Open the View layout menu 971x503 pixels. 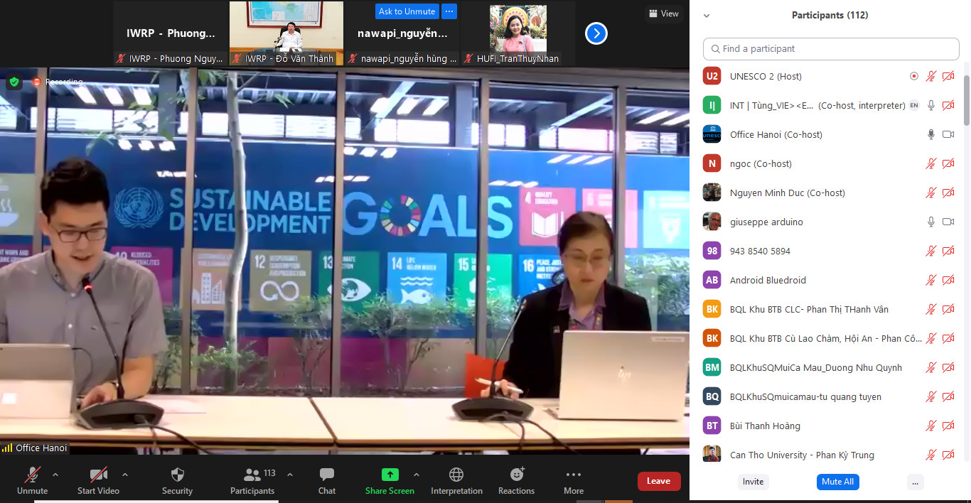pyautogui.click(x=662, y=13)
